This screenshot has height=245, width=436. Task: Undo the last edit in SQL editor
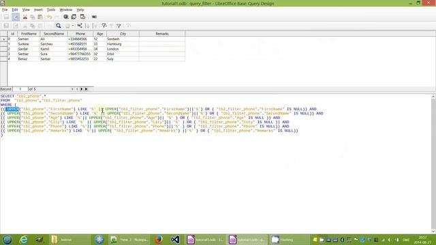[x=50, y=17]
